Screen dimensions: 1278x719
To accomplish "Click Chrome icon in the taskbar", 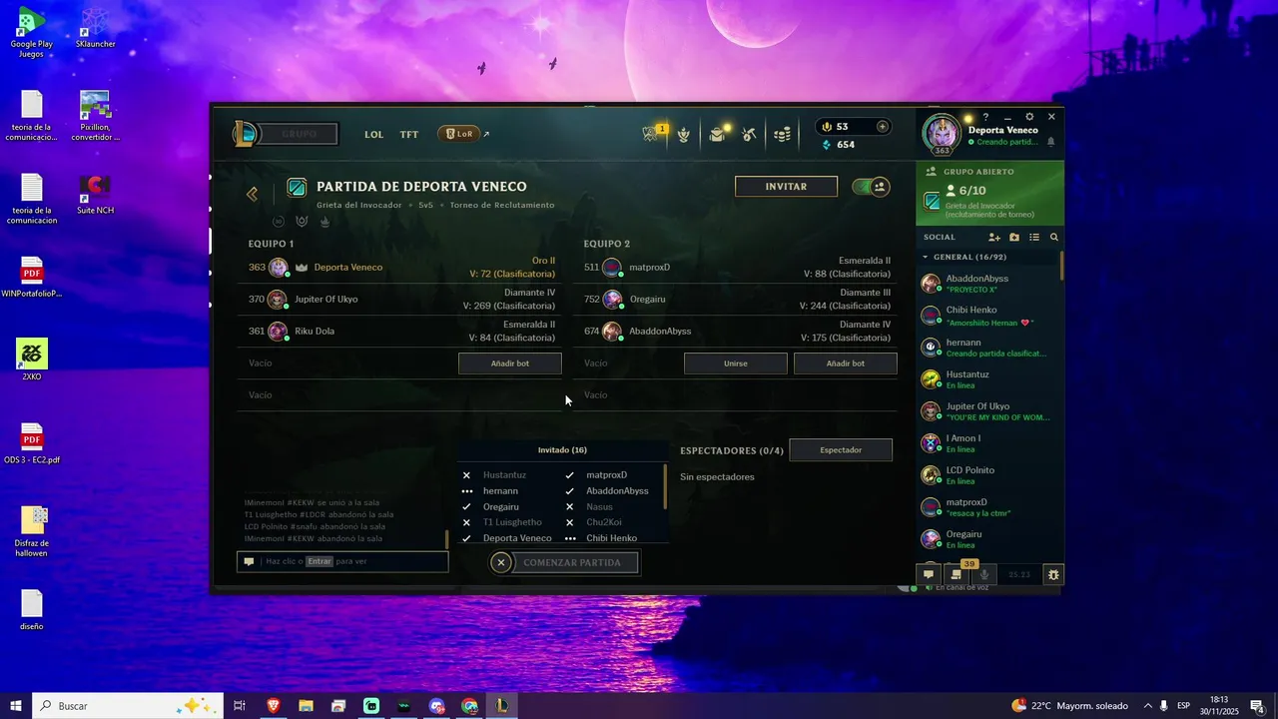I will pyautogui.click(x=469, y=706).
